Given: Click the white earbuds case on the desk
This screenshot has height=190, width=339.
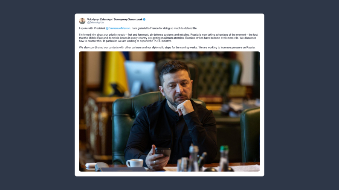Looking at the screenshot, I should tap(91, 165).
